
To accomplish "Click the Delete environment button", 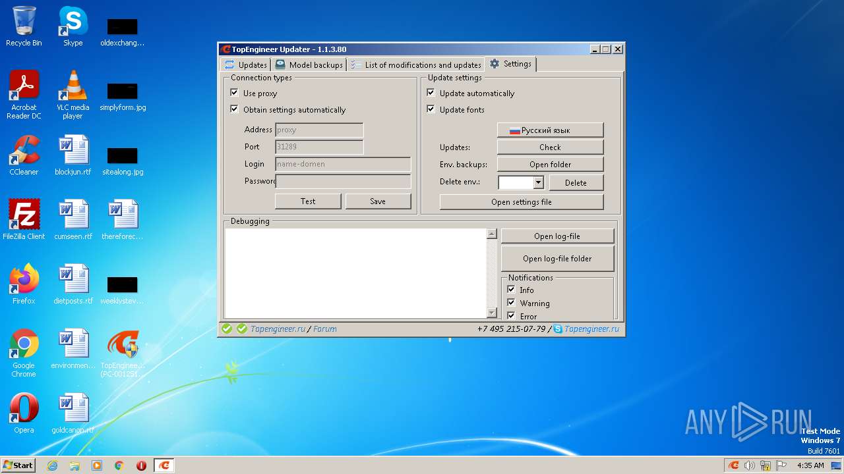I will pyautogui.click(x=576, y=182).
